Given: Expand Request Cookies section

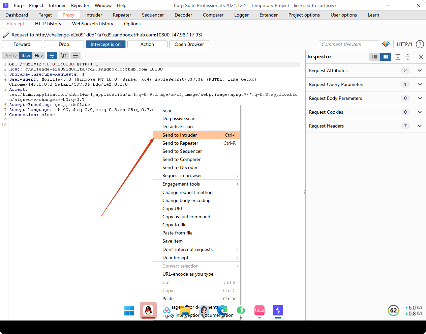Looking at the screenshot, I should point(366,112).
